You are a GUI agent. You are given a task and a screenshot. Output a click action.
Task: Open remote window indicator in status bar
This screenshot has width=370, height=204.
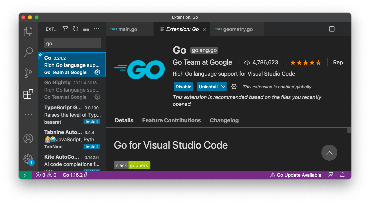(x=26, y=175)
